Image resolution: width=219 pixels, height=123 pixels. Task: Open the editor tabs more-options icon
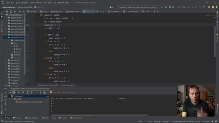[214, 12]
